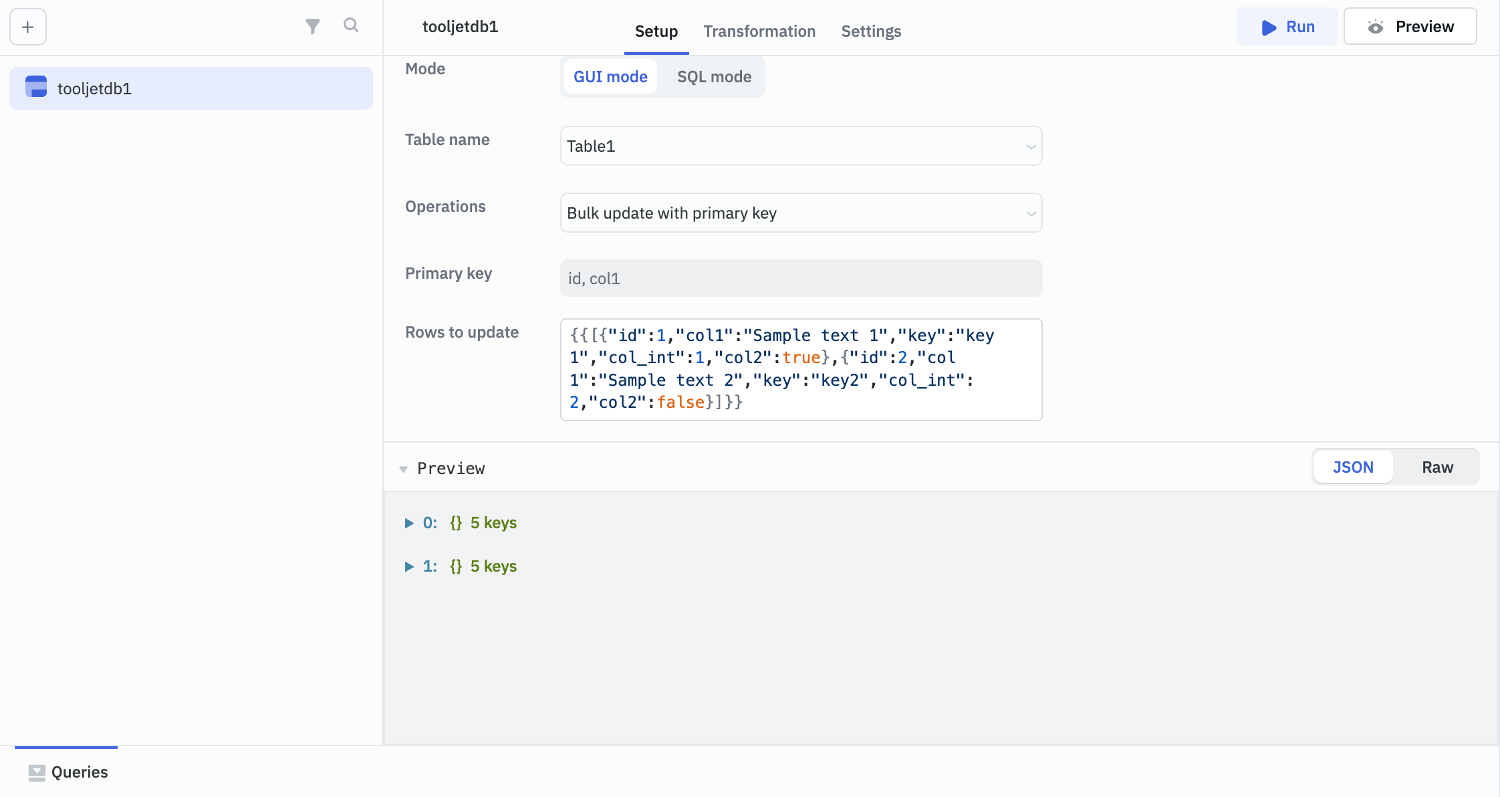Screen dimensions: 1500x797
Task: Click the database icon beside tooljetdb1
Action: [35, 87]
